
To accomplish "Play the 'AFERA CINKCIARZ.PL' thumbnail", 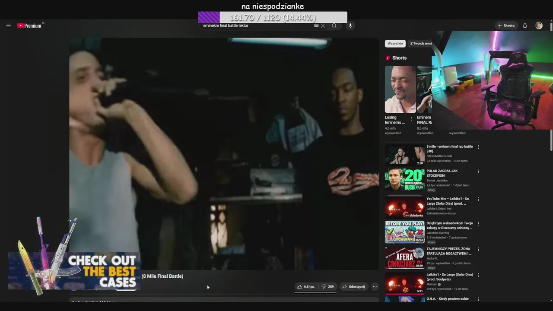I will pyautogui.click(x=405, y=257).
